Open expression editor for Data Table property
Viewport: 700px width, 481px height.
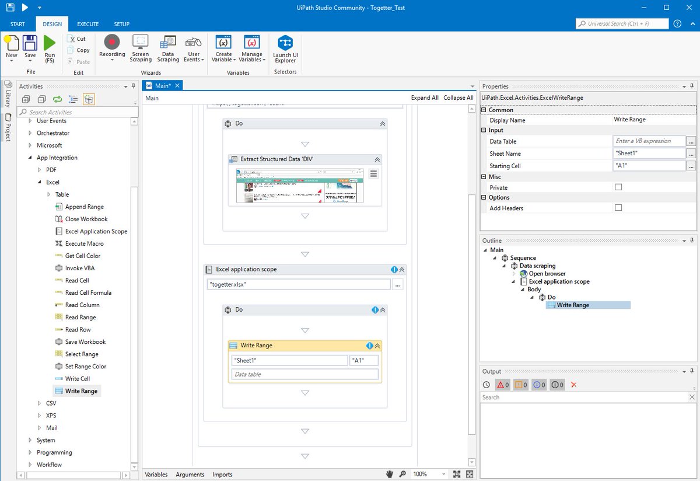click(691, 141)
